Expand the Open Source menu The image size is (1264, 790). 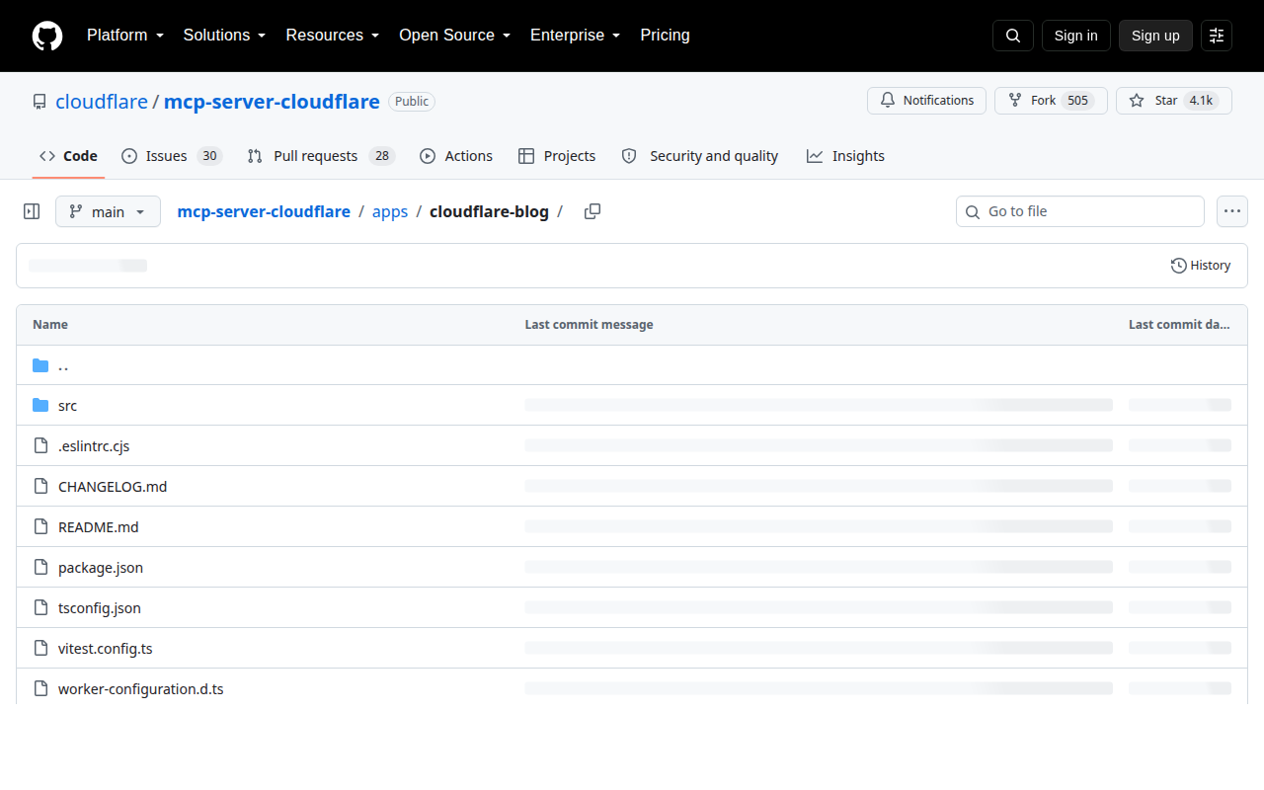(x=455, y=36)
